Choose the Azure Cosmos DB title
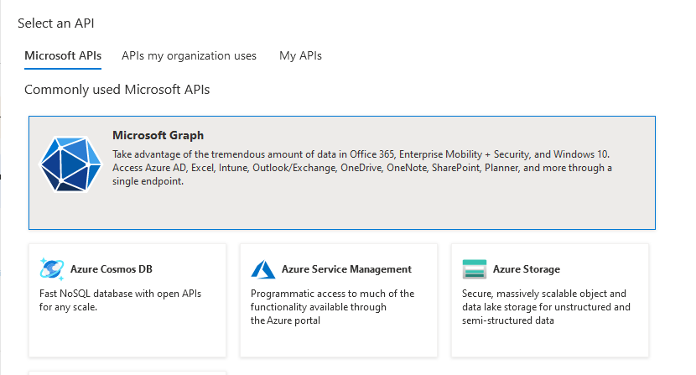The image size is (696, 375). (112, 269)
